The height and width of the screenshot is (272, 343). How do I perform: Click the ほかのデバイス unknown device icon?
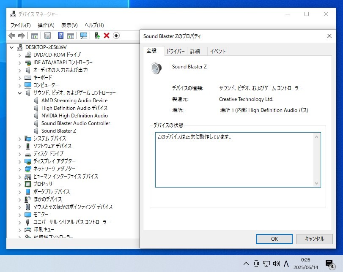pos(28,199)
